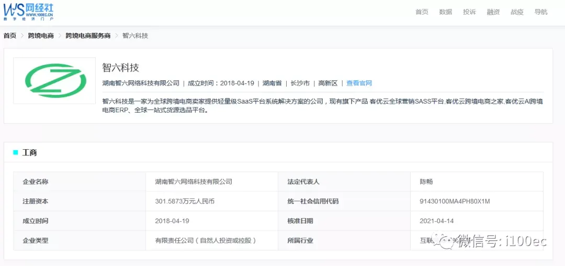This screenshot has height=266, width=565.
Task: Click the 企业名称 table label
Action: [x=36, y=182]
